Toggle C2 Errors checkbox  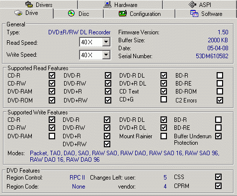coord(220,100)
